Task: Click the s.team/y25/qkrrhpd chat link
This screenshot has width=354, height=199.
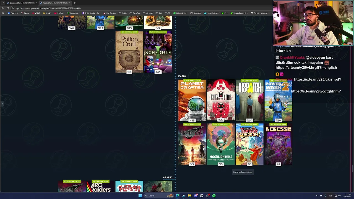Action: coord(317,79)
